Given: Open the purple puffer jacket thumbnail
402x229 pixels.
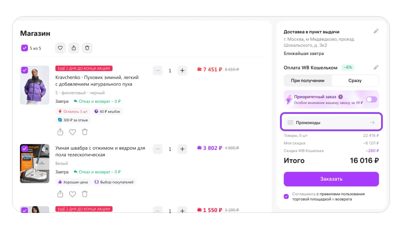Looking at the screenshot, I should tap(35, 85).
